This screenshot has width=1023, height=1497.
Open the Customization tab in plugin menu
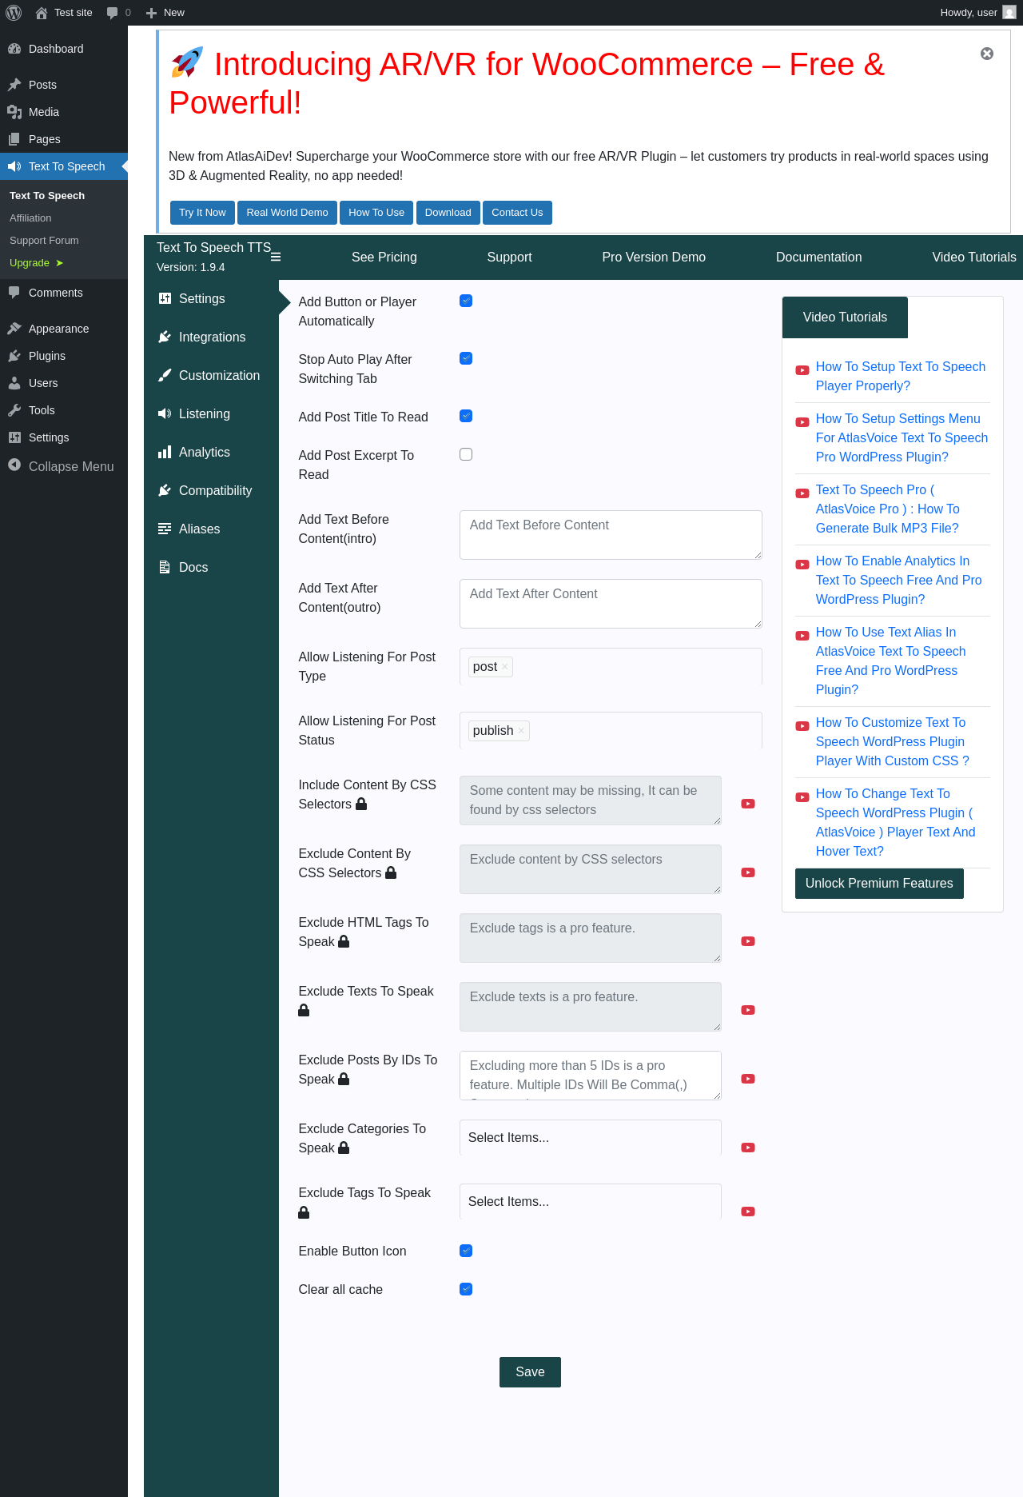click(x=211, y=375)
